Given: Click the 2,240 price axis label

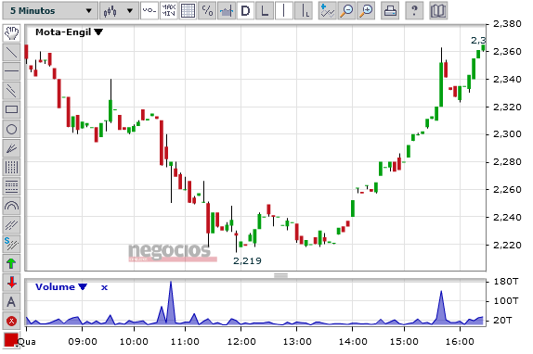Looking at the screenshot, I should click(507, 217).
